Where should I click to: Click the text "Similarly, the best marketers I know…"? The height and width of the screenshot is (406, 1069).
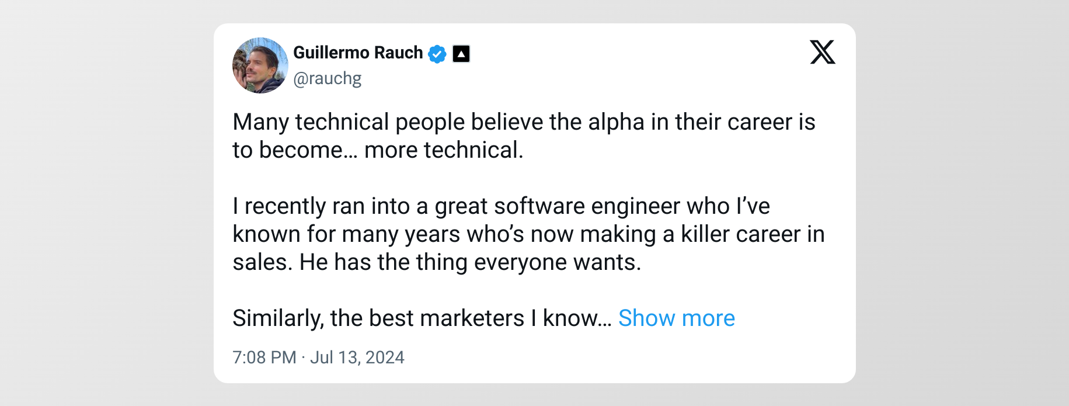(422, 318)
